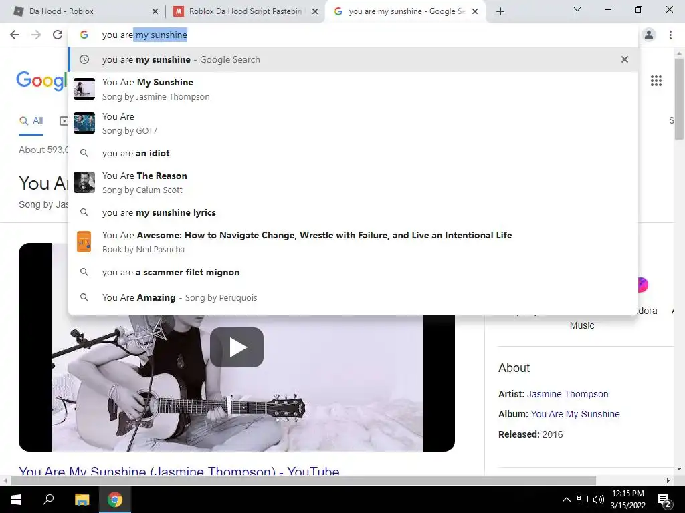This screenshot has width=685, height=513.
Task: Open You Are My Sunshine YouTube result link
Action: [x=179, y=471]
